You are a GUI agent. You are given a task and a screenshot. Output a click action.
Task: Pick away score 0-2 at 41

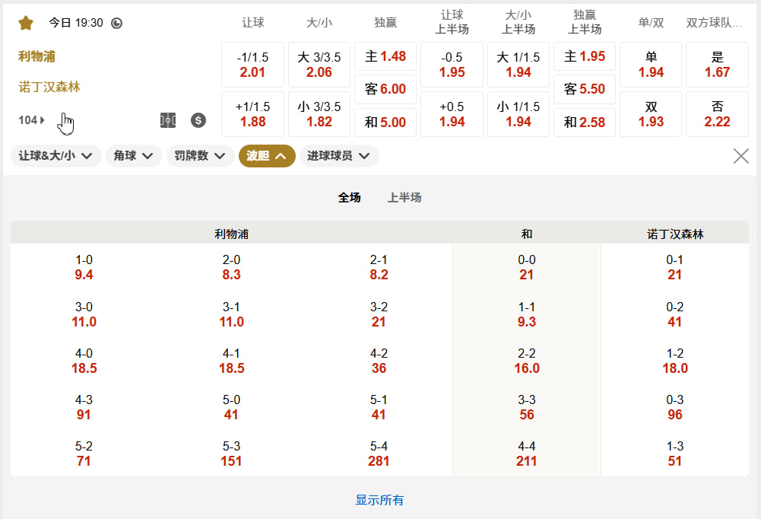pyautogui.click(x=674, y=314)
